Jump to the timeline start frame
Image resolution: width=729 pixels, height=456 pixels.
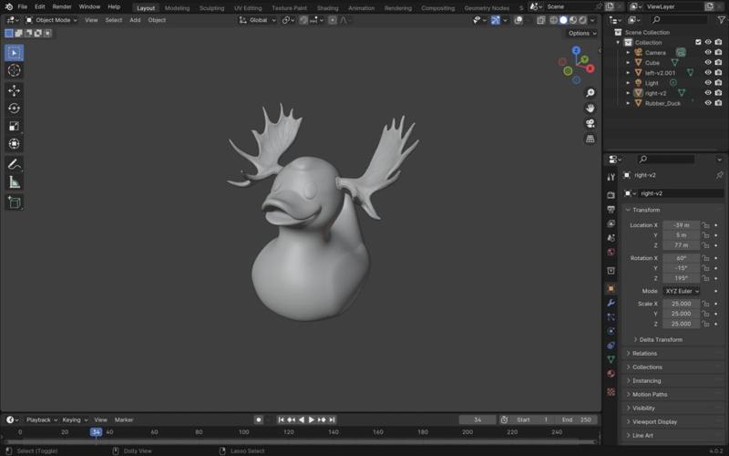click(281, 420)
